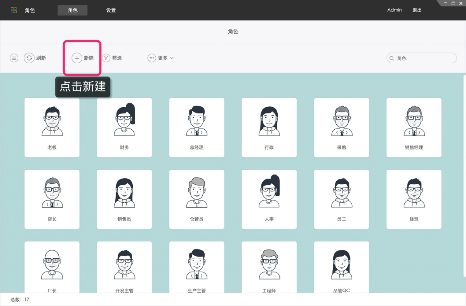The width and height of the screenshot is (466, 306).
Task: Click the 筛选 filter funnel icon
Action: point(106,58)
